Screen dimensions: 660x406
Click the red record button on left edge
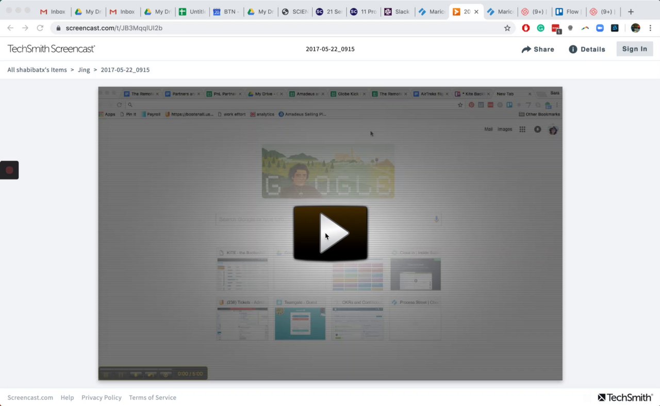(9, 170)
